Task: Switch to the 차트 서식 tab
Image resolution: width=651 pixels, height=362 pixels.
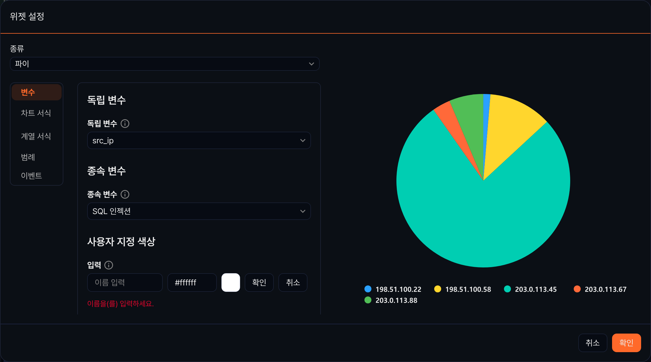Action: (x=37, y=113)
